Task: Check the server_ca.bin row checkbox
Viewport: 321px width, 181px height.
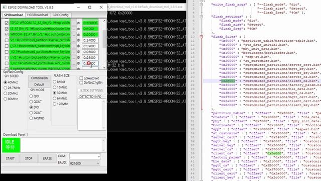Action: pyautogui.click(x=7, y=57)
